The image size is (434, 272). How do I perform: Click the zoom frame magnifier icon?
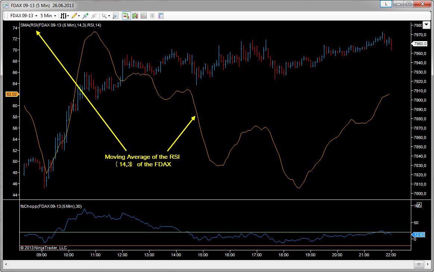tap(116, 16)
